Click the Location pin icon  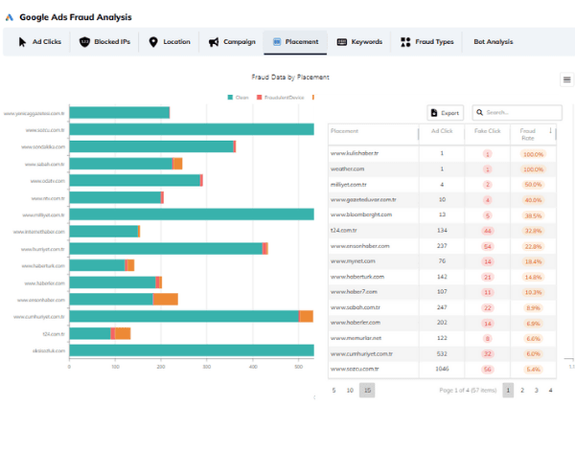click(153, 42)
